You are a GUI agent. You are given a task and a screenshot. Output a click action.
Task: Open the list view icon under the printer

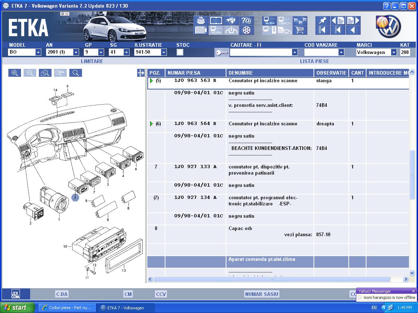[201, 30]
